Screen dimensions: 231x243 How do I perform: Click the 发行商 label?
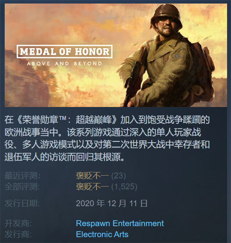pyautogui.click(x=18, y=234)
